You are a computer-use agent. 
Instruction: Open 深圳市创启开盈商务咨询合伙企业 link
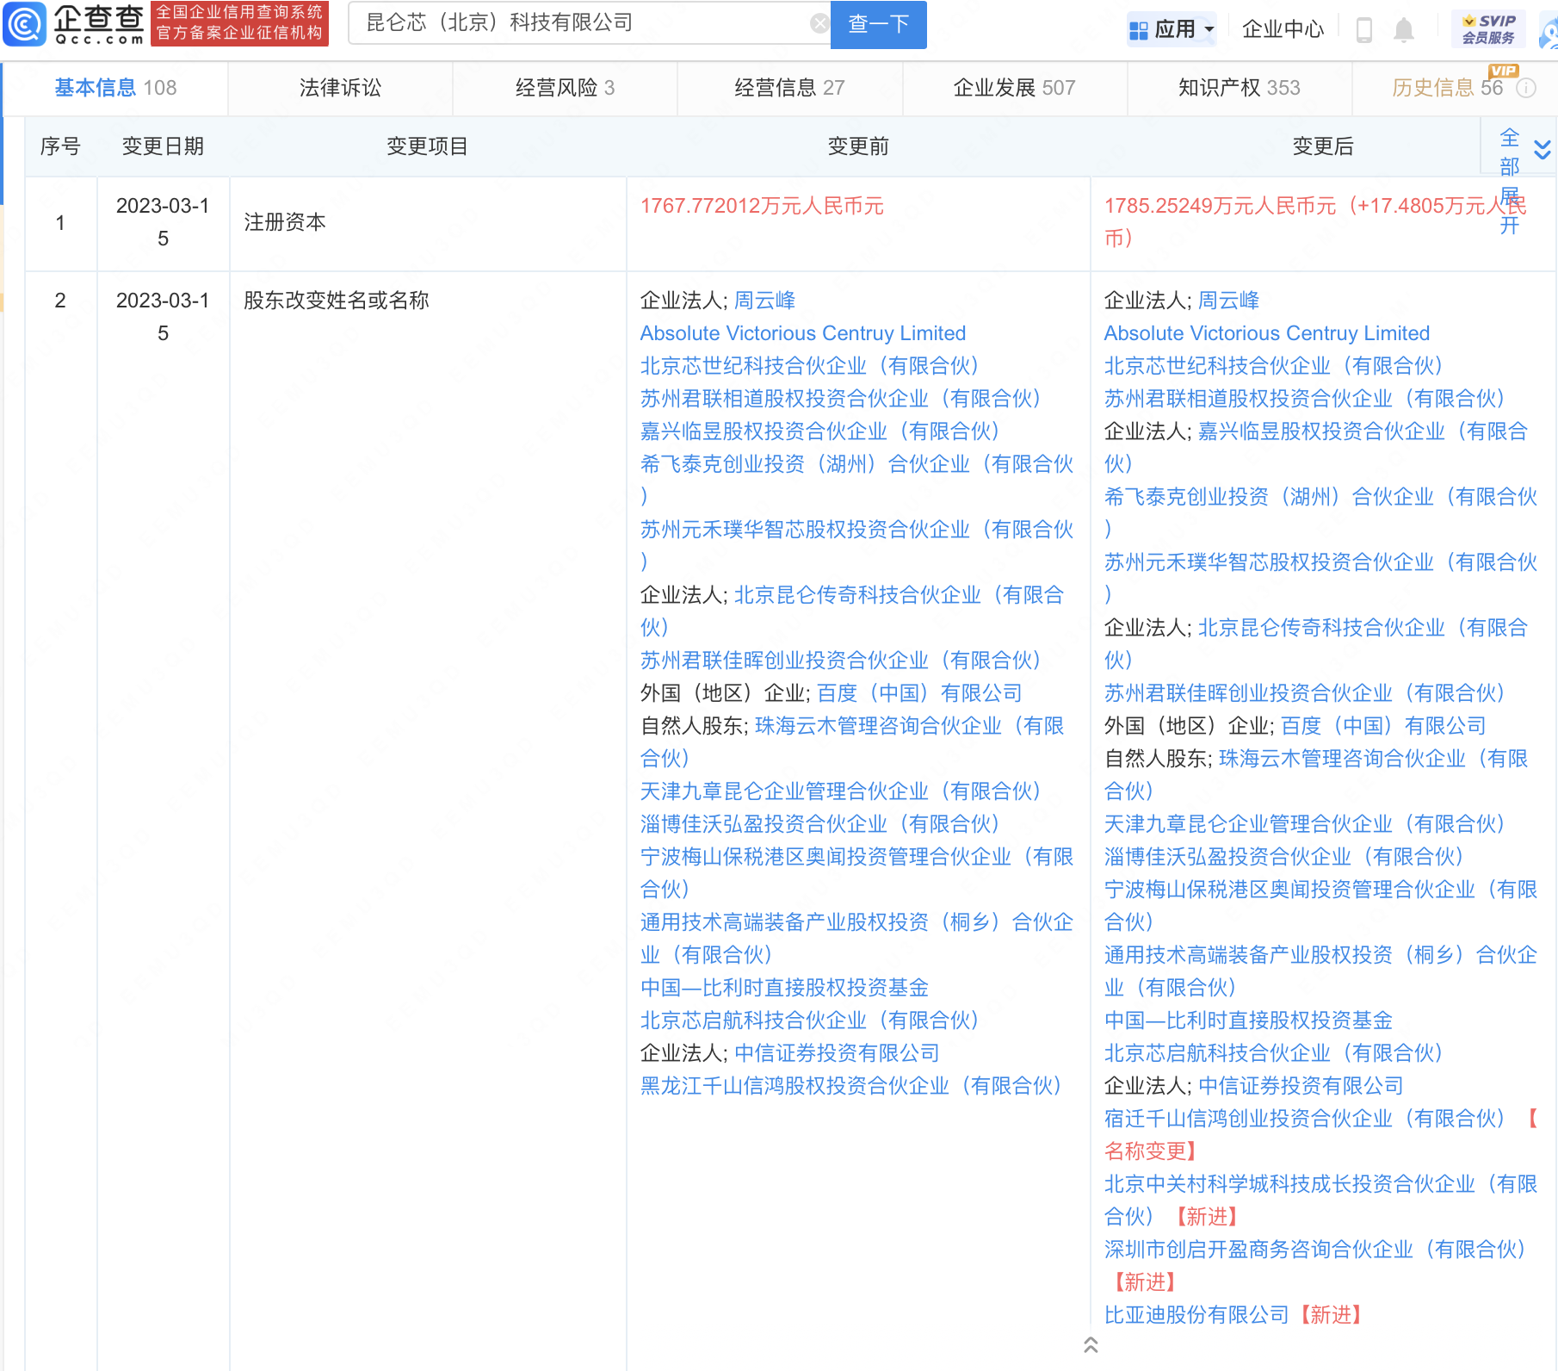1314,1250
